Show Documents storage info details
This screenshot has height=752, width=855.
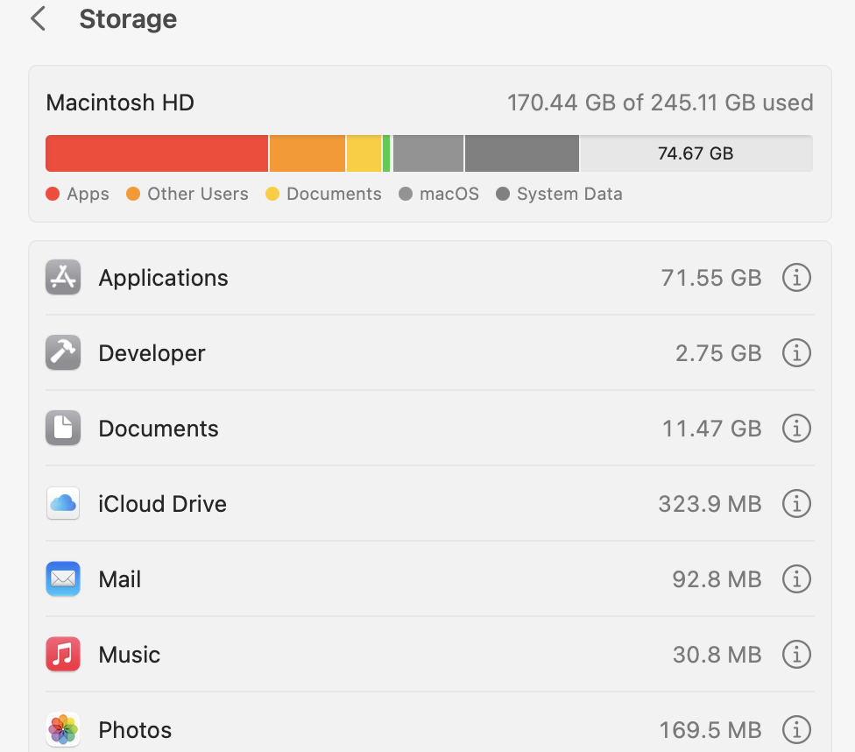796,429
